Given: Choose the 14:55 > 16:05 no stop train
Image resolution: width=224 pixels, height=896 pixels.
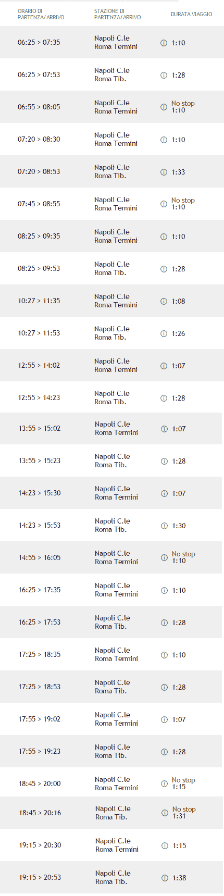Looking at the screenshot, I should 111,557.
